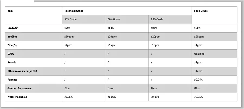
Task: Select Clear under the 88% Grade column
Action: point(111,88)
